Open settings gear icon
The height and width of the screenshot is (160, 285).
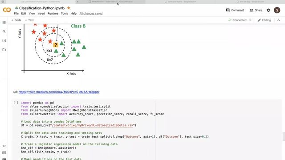click(x=268, y=10)
